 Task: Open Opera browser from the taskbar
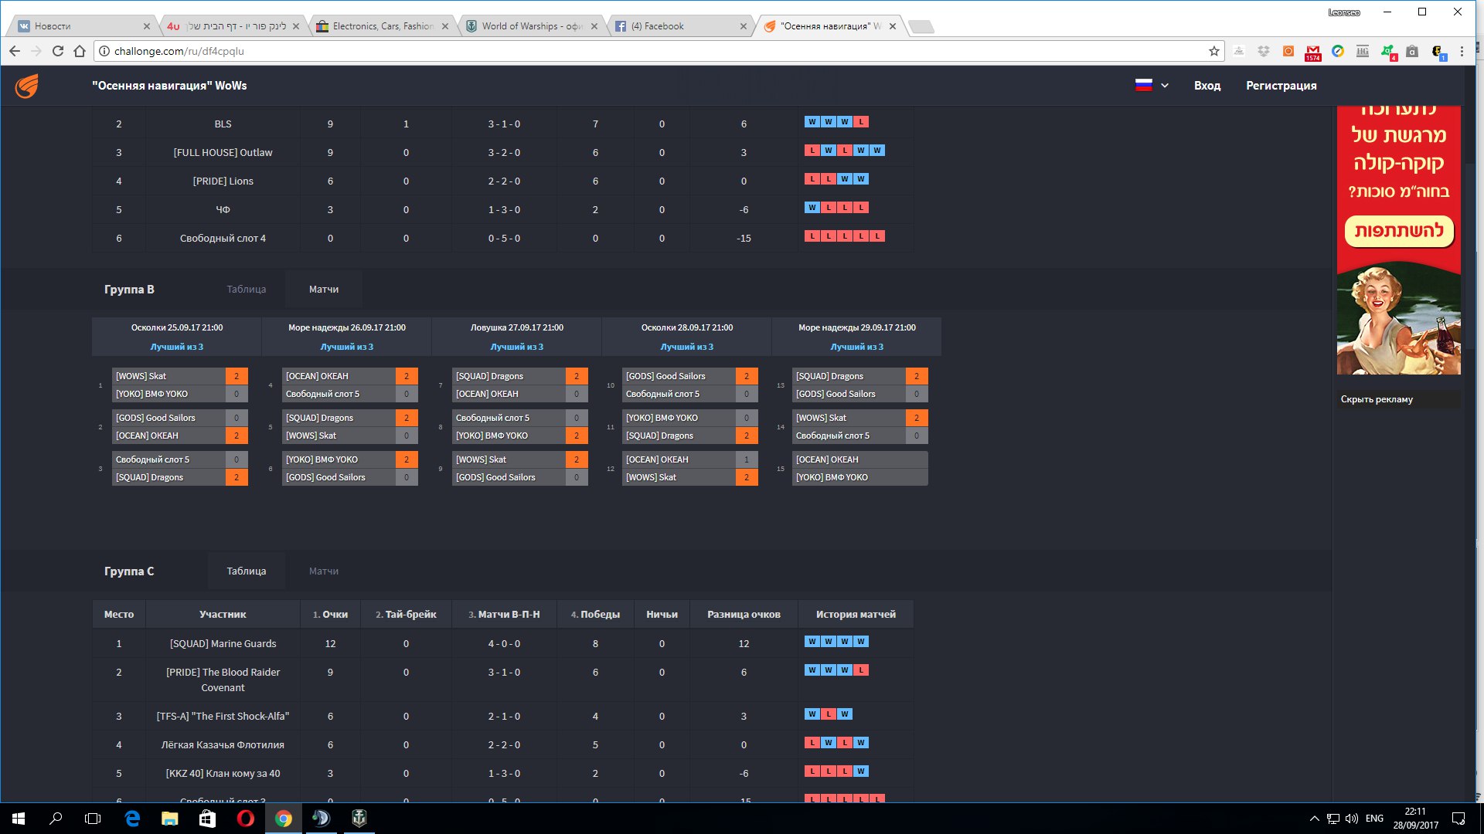(x=245, y=819)
